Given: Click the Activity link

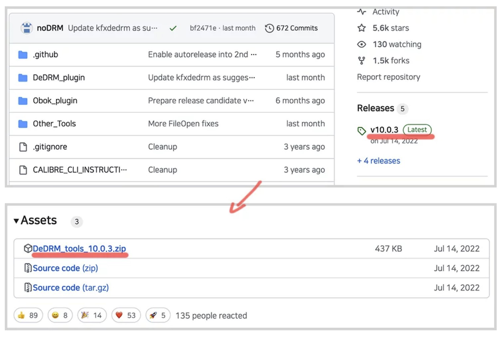Looking at the screenshot, I should point(386,12).
